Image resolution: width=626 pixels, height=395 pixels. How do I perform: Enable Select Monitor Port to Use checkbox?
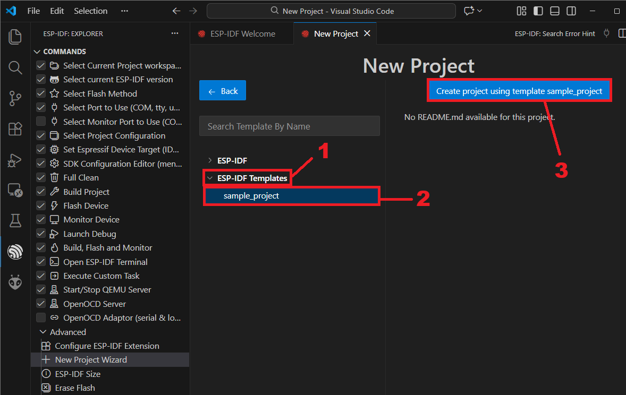[x=41, y=122]
